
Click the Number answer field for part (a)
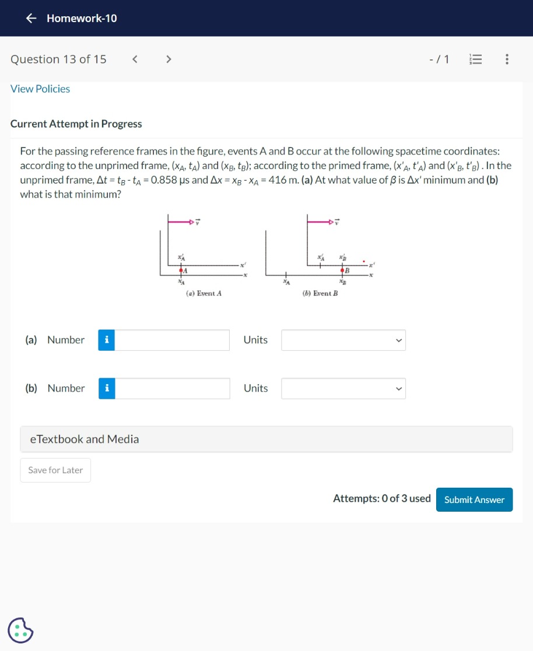click(x=172, y=340)
